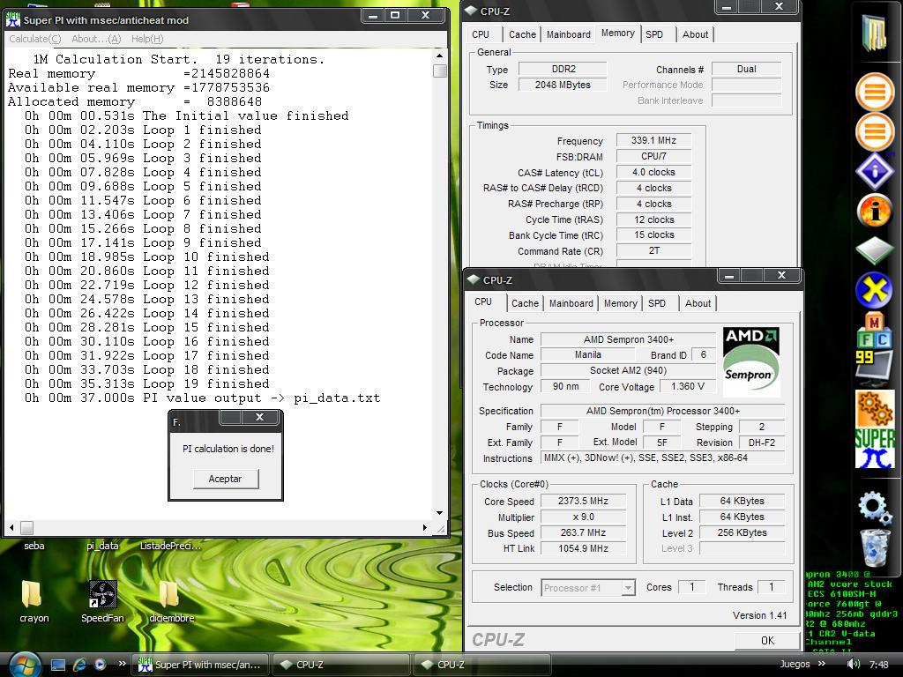This screenshot has height=677, width=903.
Task: Click the 'PI value output -> pi_data.txt' line
Action: pyautogui.click(x=202, y=398)
